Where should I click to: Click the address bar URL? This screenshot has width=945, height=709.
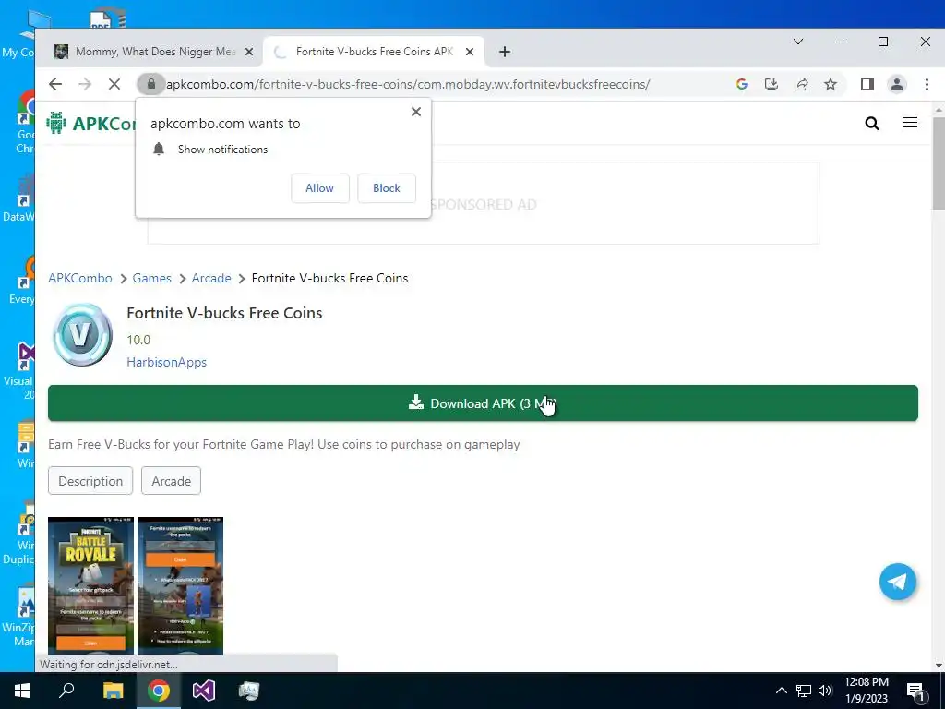408,84
